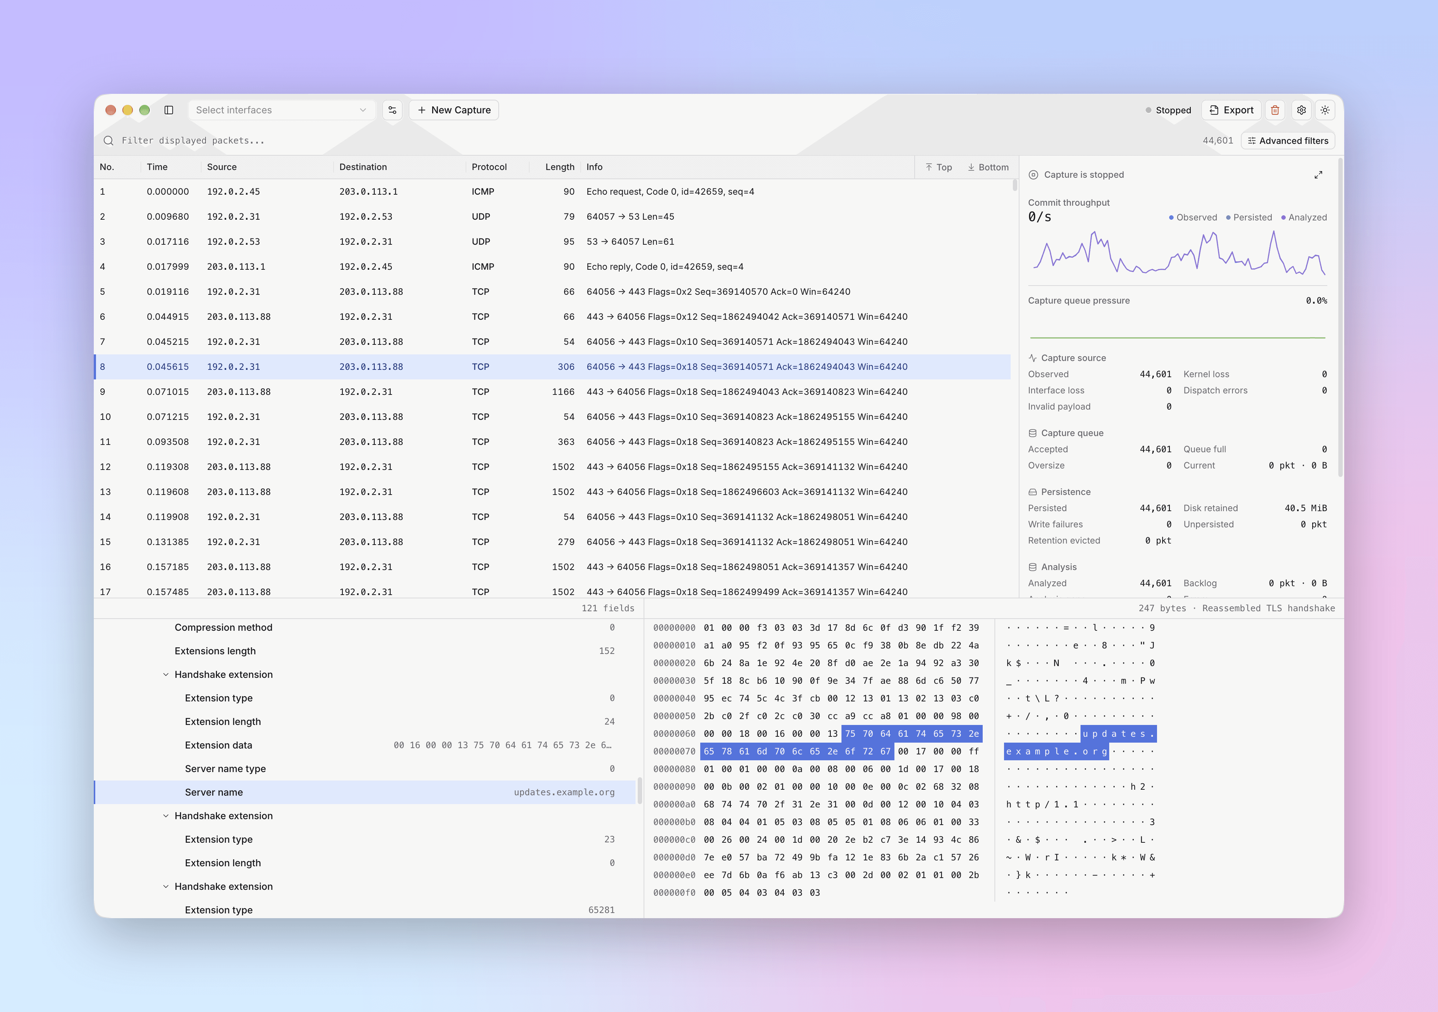This screenshot has height=1012, width=1438.
Task: Click the Stopped status indicator
Action: [1168, 110]
